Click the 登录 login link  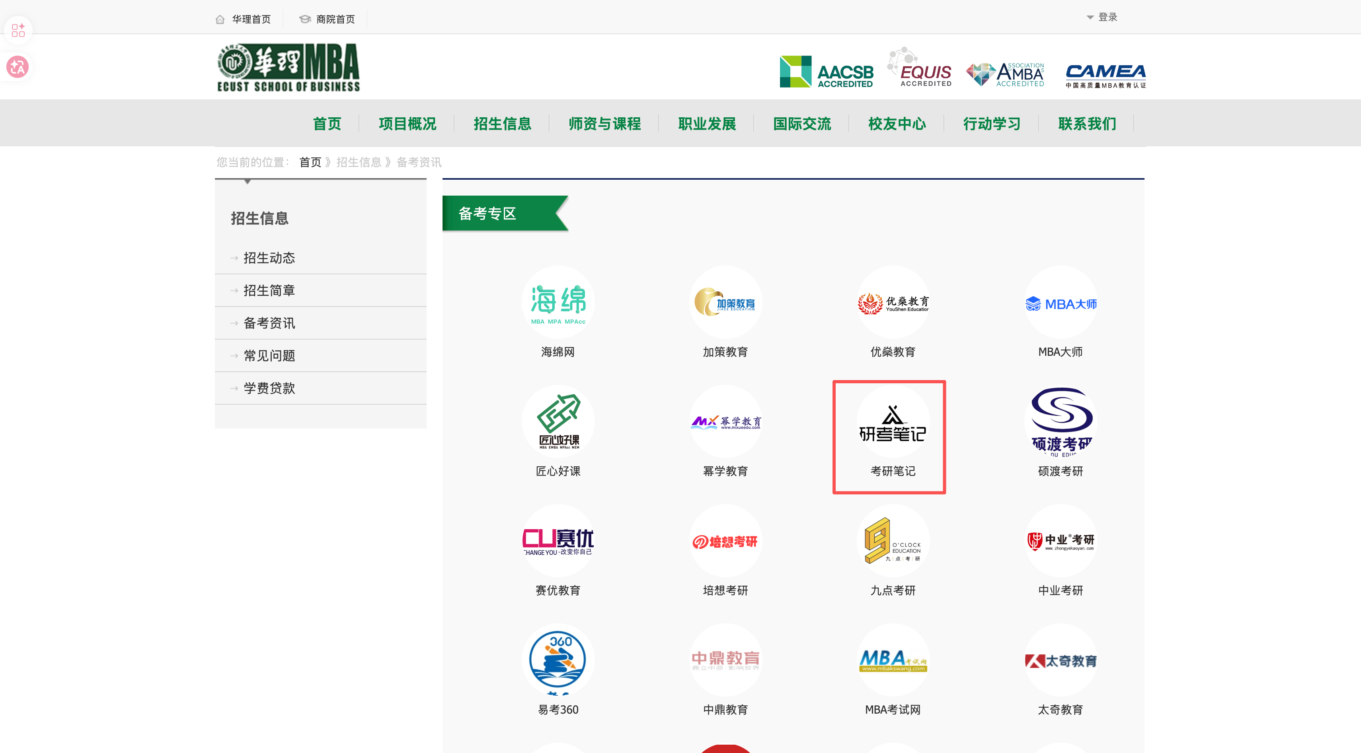pyautogui.click(x=1108, y=17)
